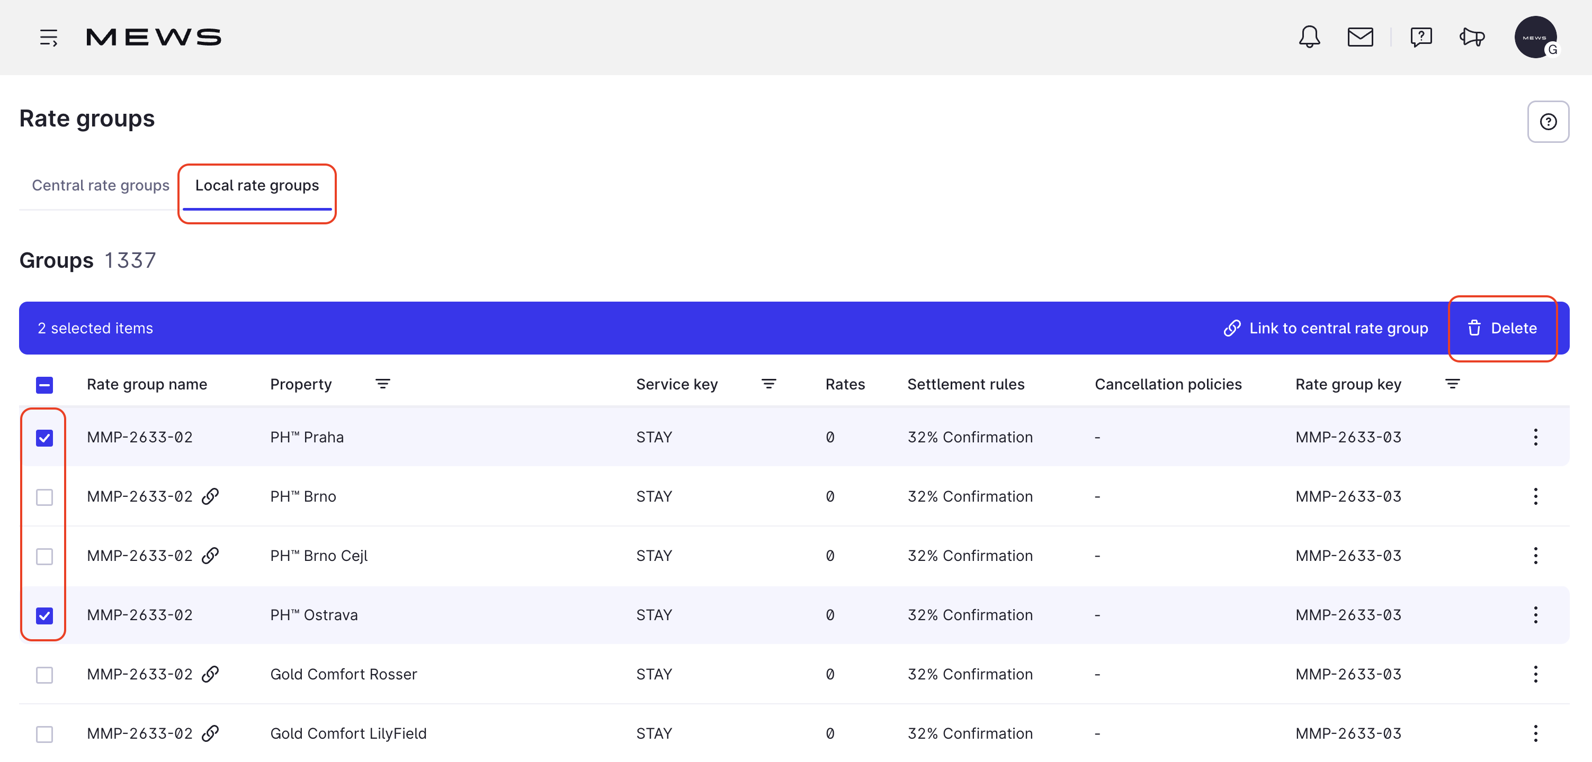Open row actions for PH Brno

coord(1536,496)
